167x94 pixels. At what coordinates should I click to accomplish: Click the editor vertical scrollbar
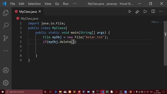click(x=165, y=43)
